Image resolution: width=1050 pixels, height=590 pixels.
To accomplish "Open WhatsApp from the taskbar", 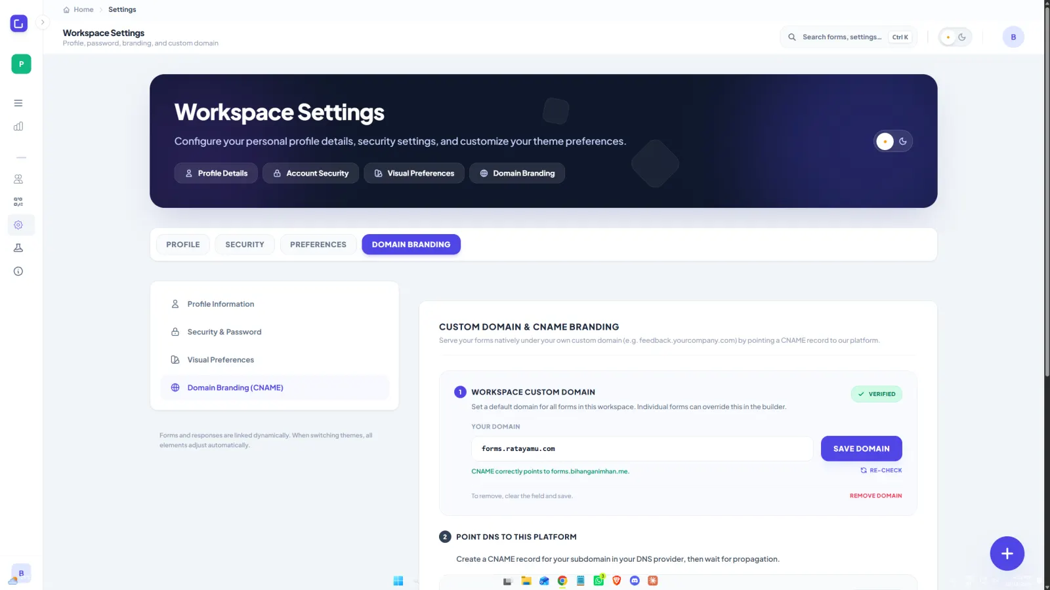I will tap(598, 581).
